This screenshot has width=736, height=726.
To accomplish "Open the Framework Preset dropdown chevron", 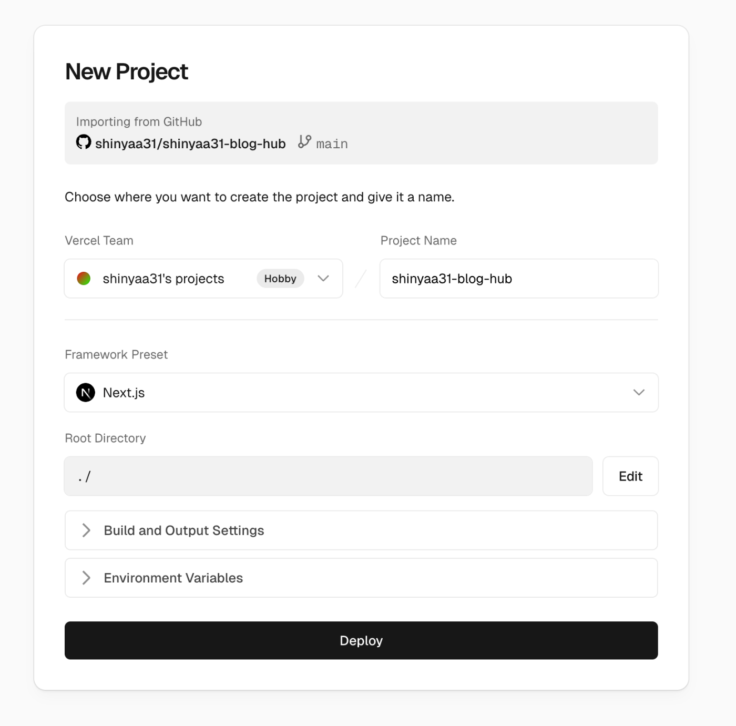I will point(639,393).
